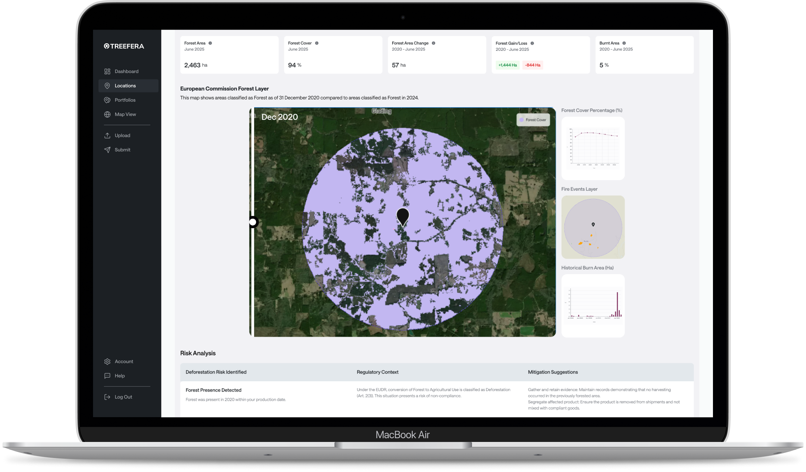806x472 pixels.
Task: Open the Fire Events Layer thumbnail
Action: pyautogui.click(x=593, y=227)
